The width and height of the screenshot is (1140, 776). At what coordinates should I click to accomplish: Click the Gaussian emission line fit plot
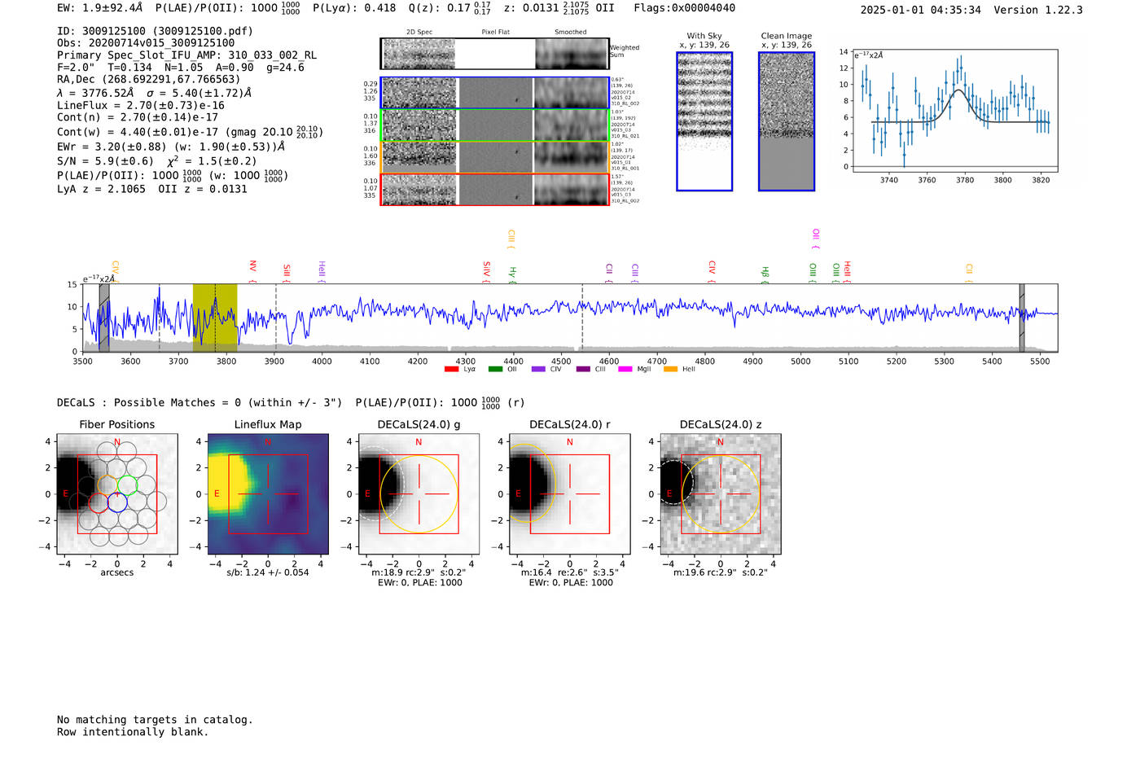point(955,111)
